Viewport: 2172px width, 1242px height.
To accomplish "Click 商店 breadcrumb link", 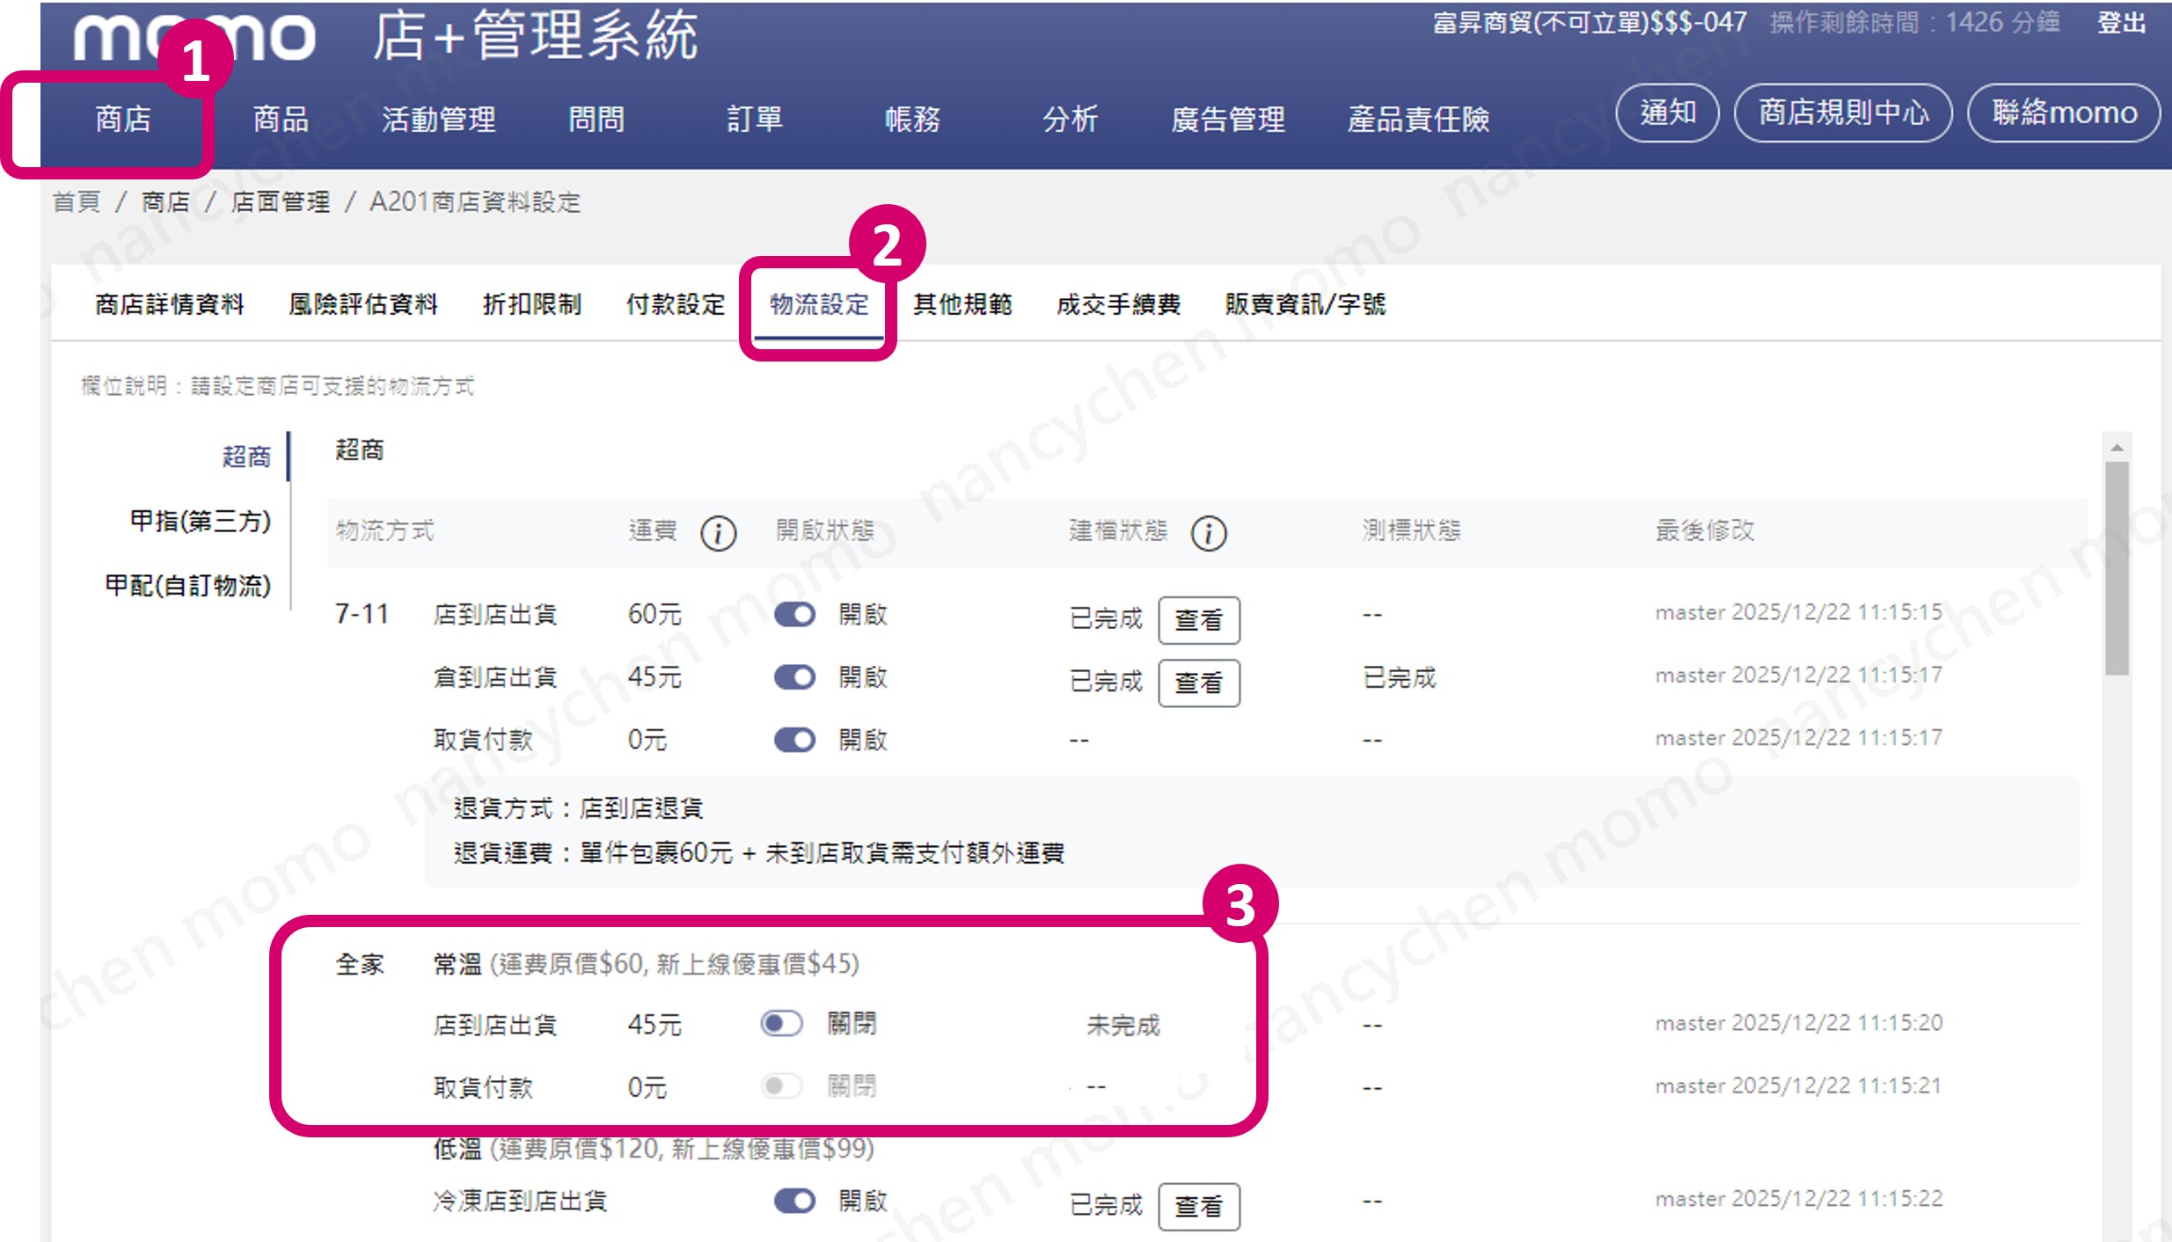I will pyautogui.click(x=166, y=202).
